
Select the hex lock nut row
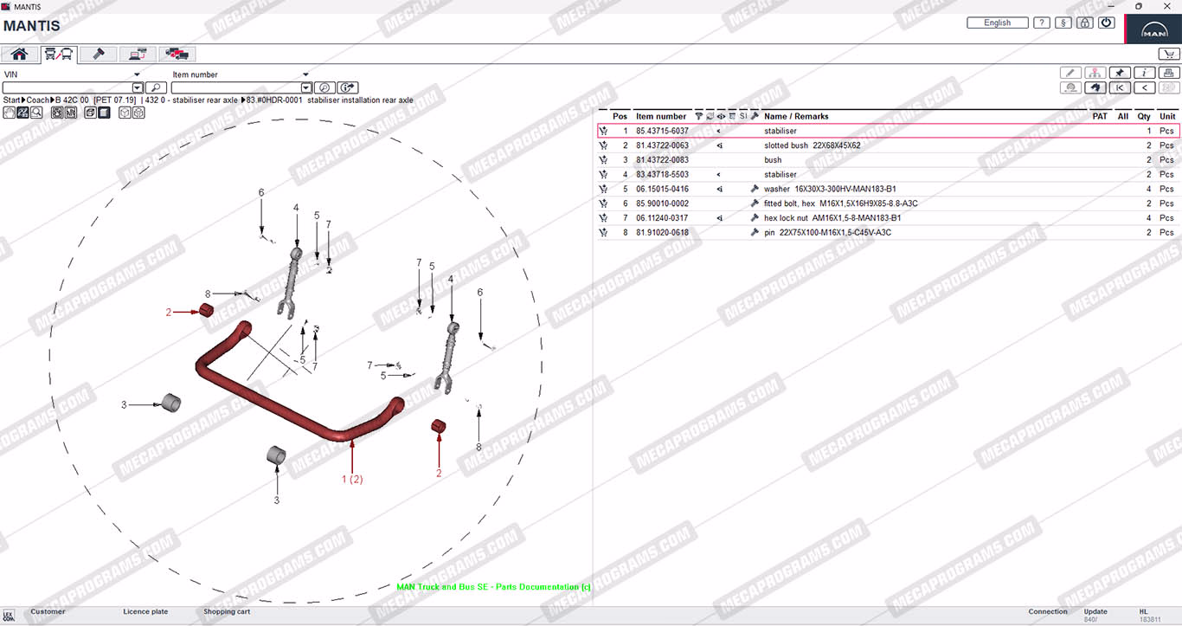pyautogui.click(x=889, y=218)
